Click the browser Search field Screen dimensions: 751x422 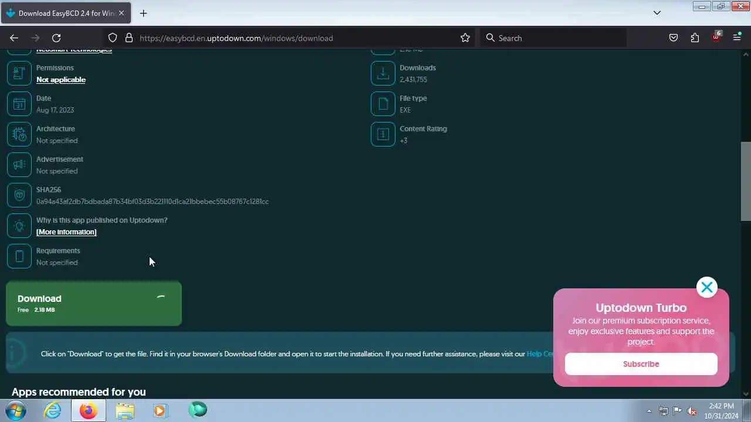(553, 38)
